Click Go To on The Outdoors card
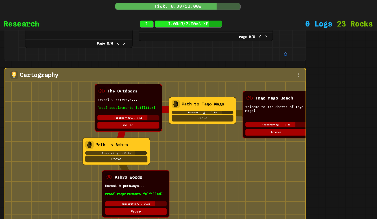Image resolution: width=377 pixels, height=219 pixels. tap(128, 125)
